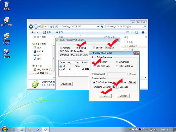Screen dimensions: 176x132
Task: Click the 열기 open toolbar item
Action: 47,32
